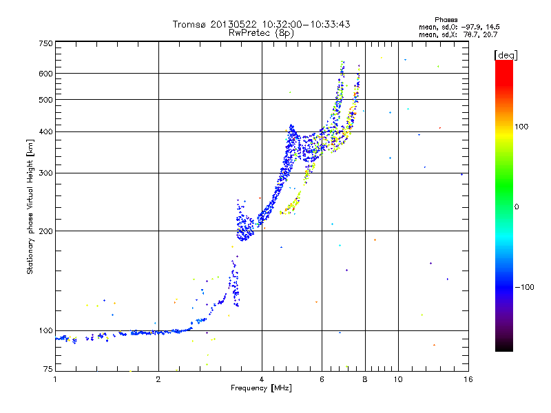
Task: Click the 'Frequency [MHz]' axis label
Action: tap(261, 388)
